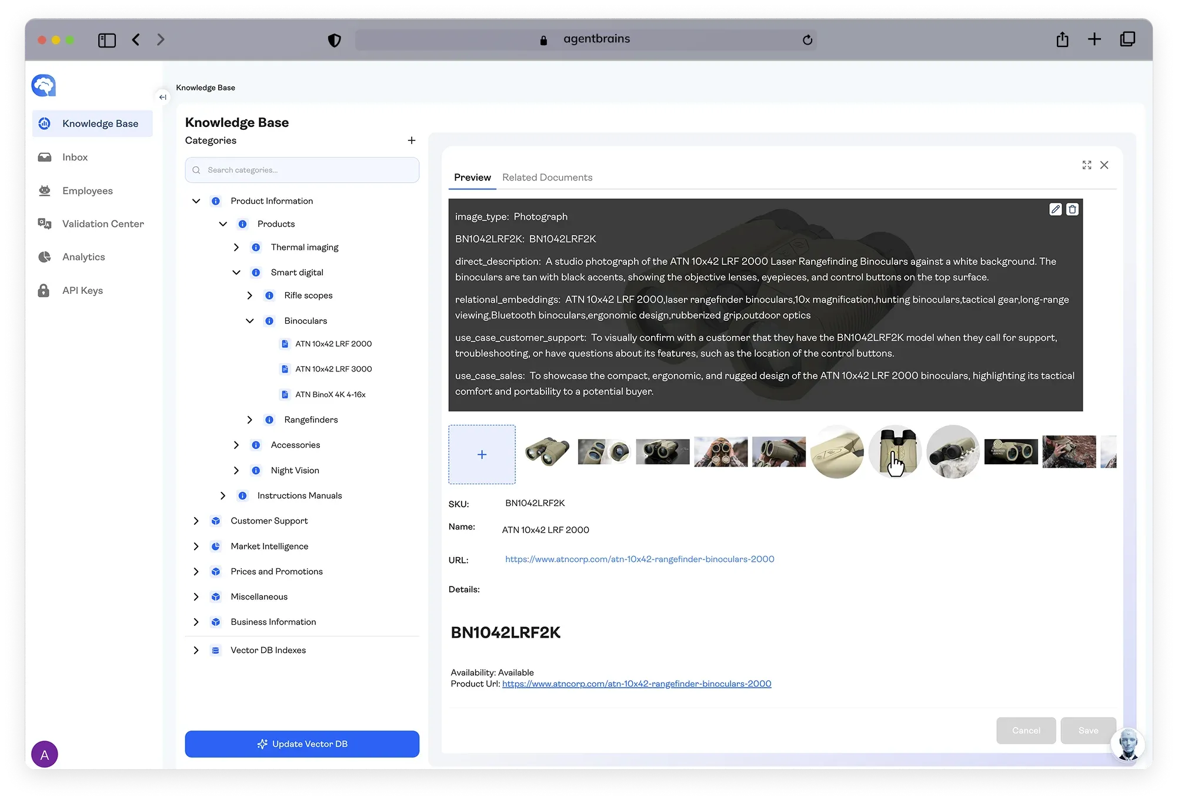Click the browser share icon
This screenshot has height=801, width=1178.
(1062, 39)
